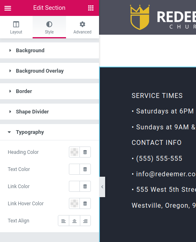Click the global color icon for Heading Color
This screenshot has width=196, height=242.
click(85, 152)
